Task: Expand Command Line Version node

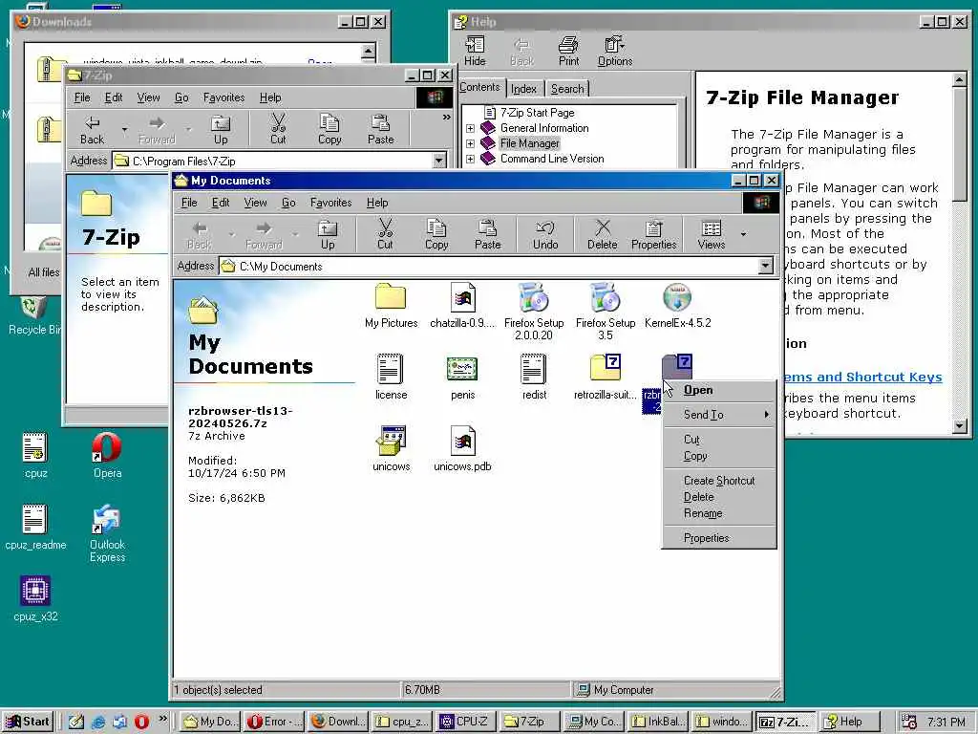Action: pos(470,160)
